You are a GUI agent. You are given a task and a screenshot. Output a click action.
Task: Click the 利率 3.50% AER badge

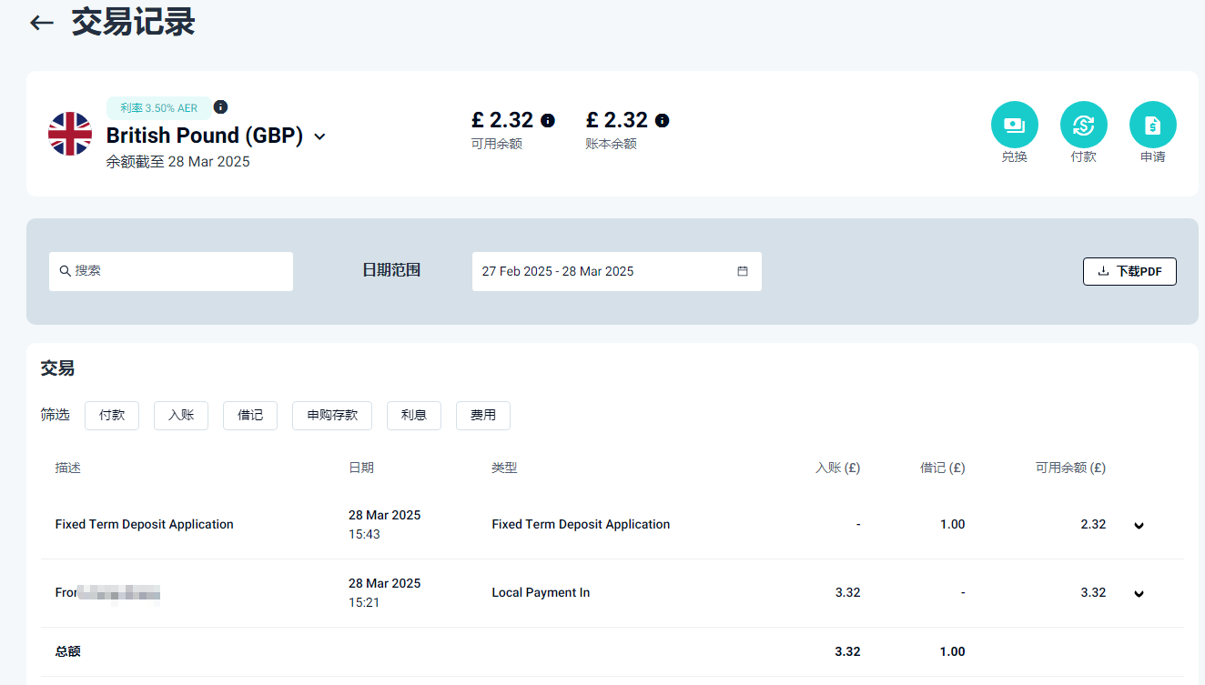pos(159,108)
